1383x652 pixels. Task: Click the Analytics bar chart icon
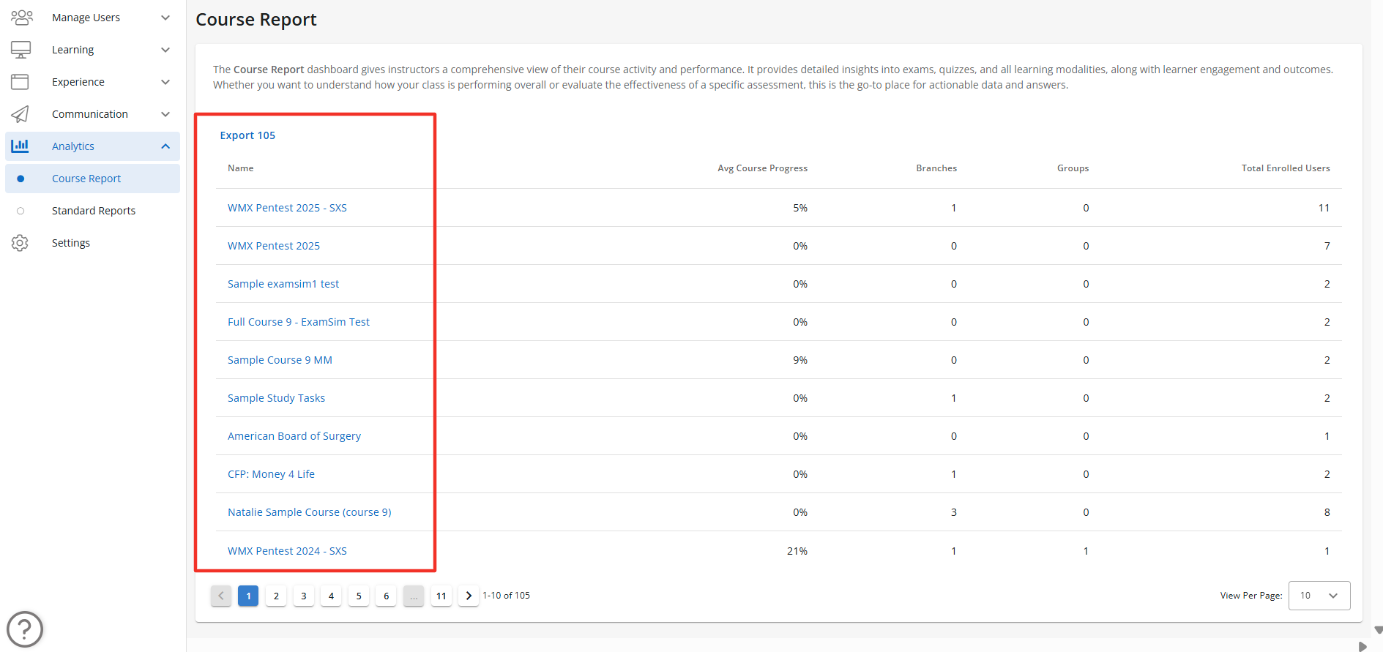coord(20,146)
